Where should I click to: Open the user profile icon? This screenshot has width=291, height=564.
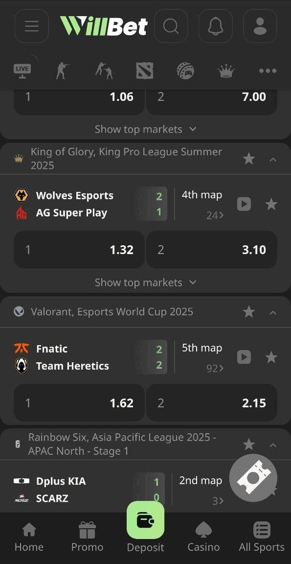tap(260, 26)
